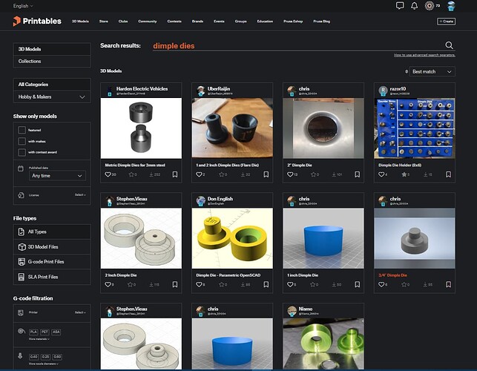The height and width of the screenshot is (371, 477).
Task: Click the star rating on Dimple Die Holder
Action: tap(404, 174)
